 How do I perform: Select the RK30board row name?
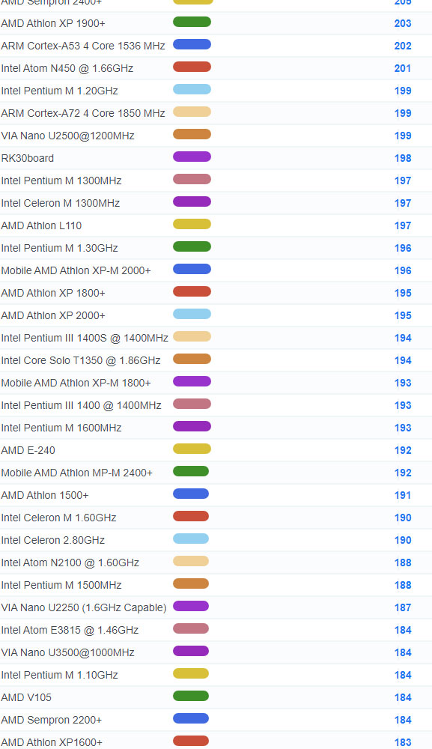pyautogui.click(x=27, y=158)
